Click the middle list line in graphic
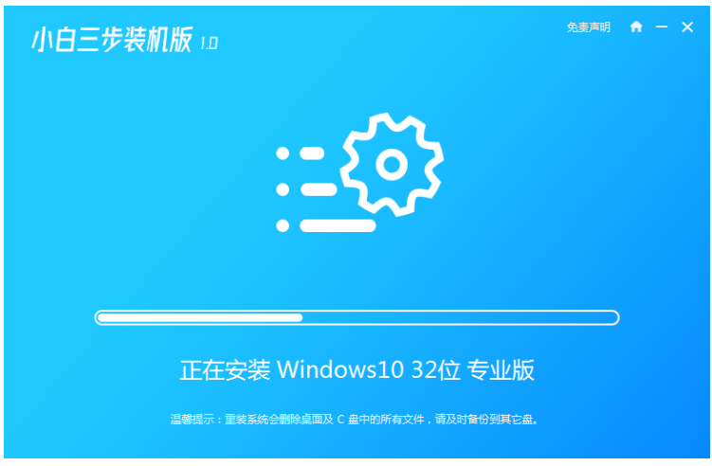The width and height of the screenshot is (712, 466). click(x=319, y=189)
